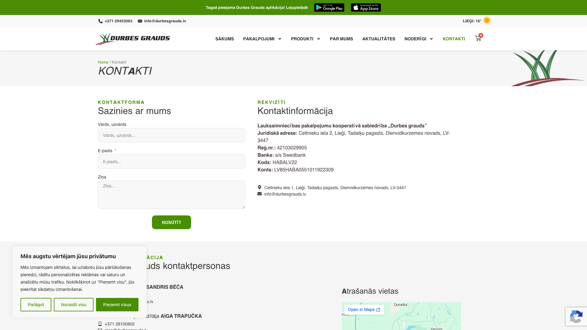Expand the Pakalpojumi dropdown arrow

click(x=279, y=39)
